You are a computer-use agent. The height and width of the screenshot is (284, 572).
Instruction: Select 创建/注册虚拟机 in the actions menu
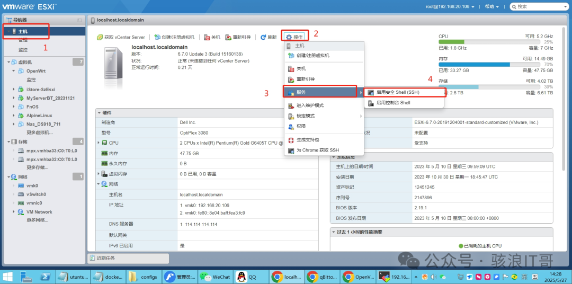pyautogui.click(x=324, y=56)
